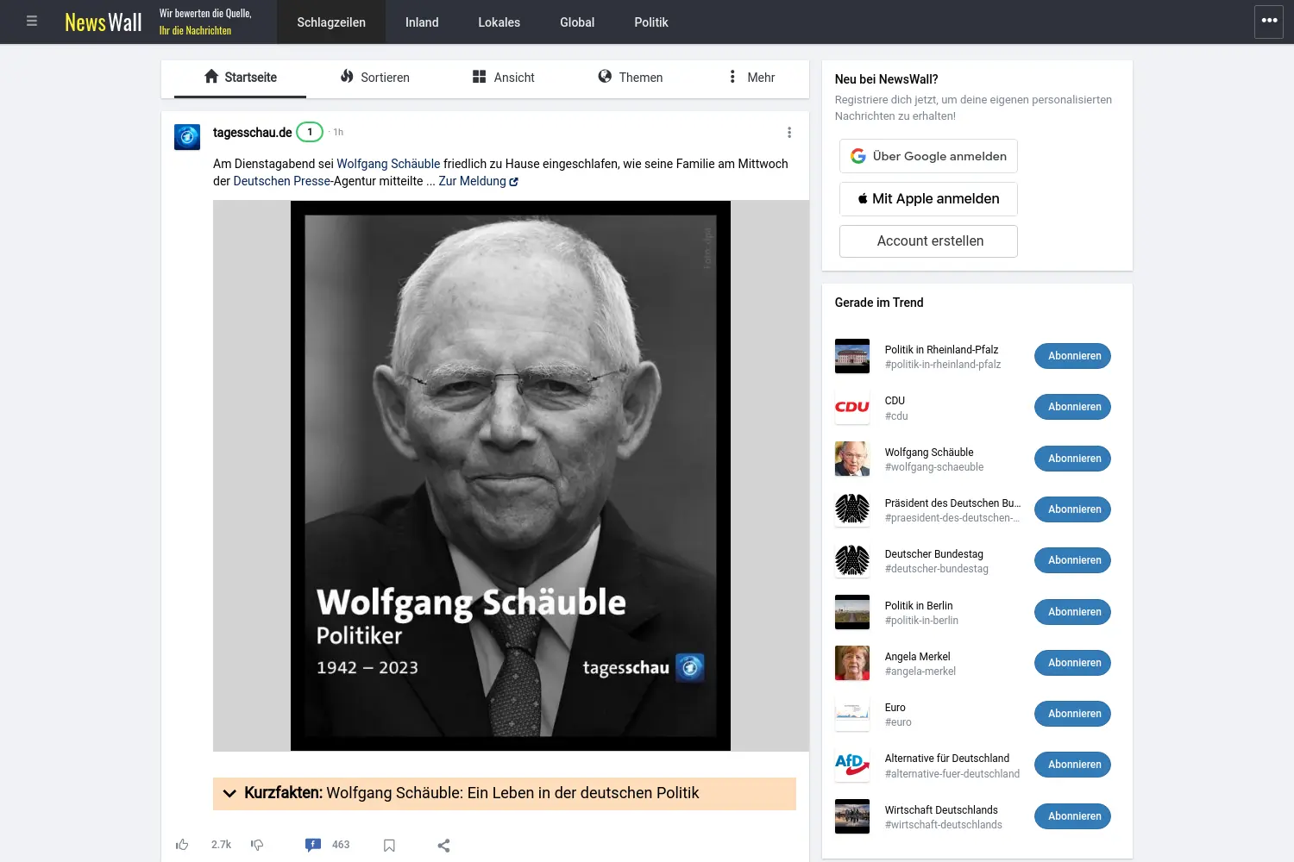Share the Schäuble post

click(443, 846)
